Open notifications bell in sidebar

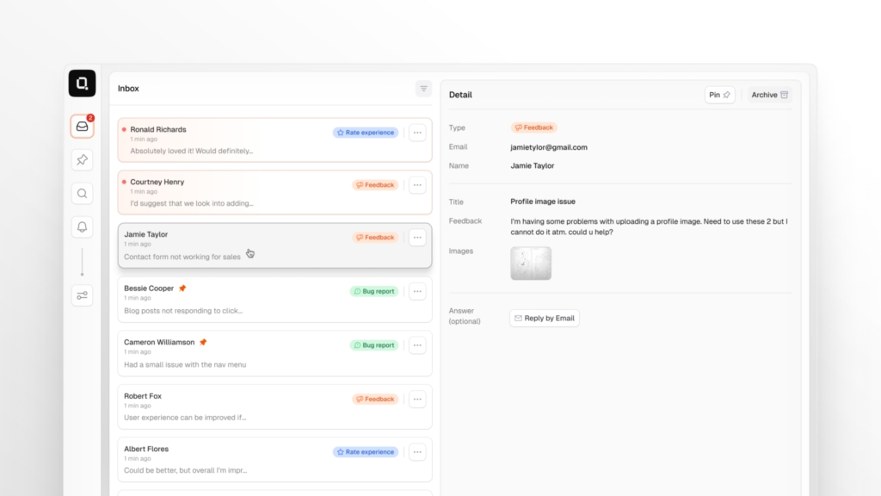pyautogui.click(x=82, y=227)
